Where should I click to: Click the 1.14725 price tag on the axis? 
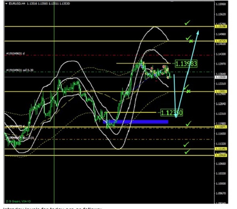pyautogui.click(x=221, y=41)
